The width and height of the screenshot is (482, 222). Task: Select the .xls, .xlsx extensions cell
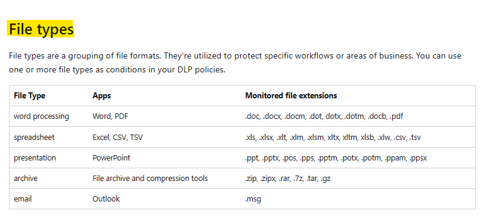[x=333, y=137]
